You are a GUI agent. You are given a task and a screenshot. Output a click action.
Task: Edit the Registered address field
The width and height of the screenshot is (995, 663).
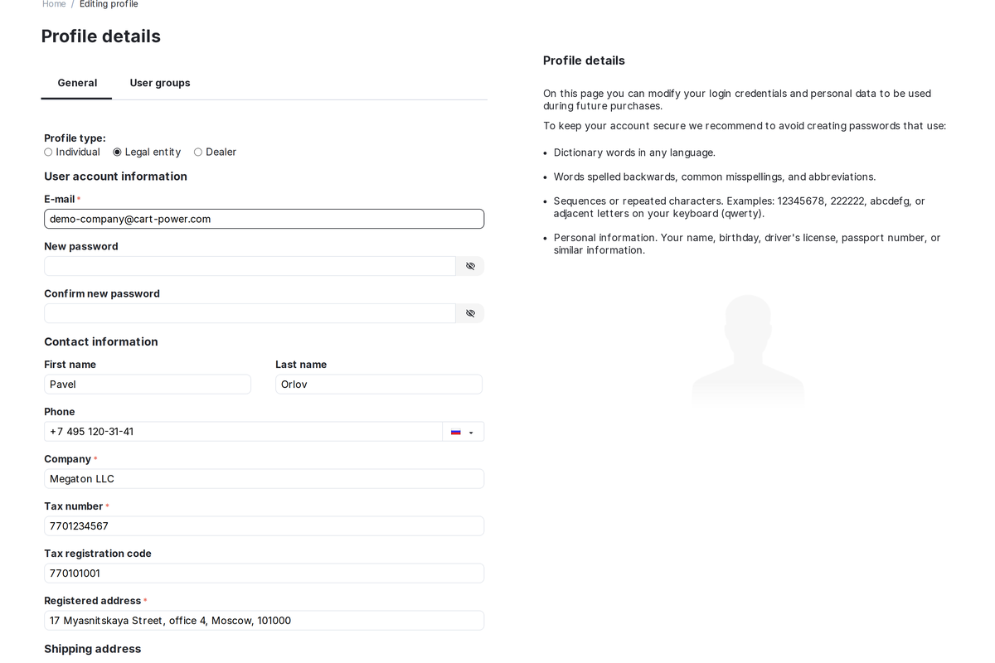pyautogui.click(x=264, y=621)
